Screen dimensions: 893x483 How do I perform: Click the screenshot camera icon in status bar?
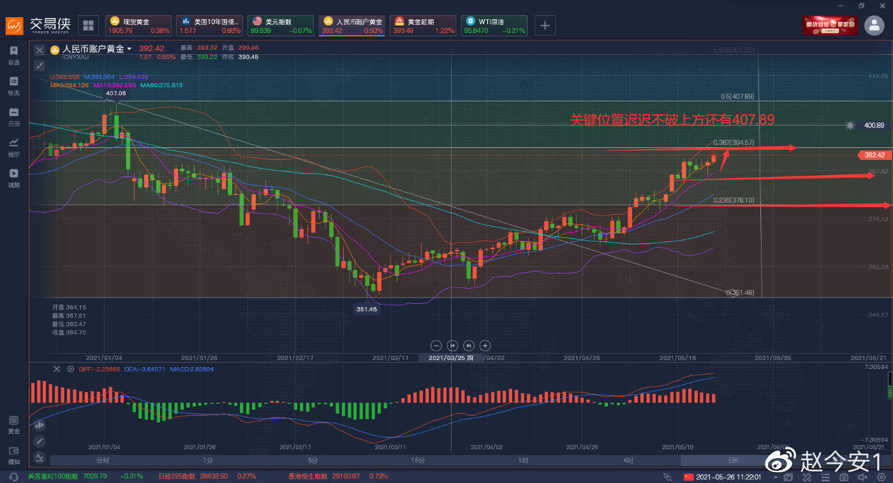coord(844,477)
